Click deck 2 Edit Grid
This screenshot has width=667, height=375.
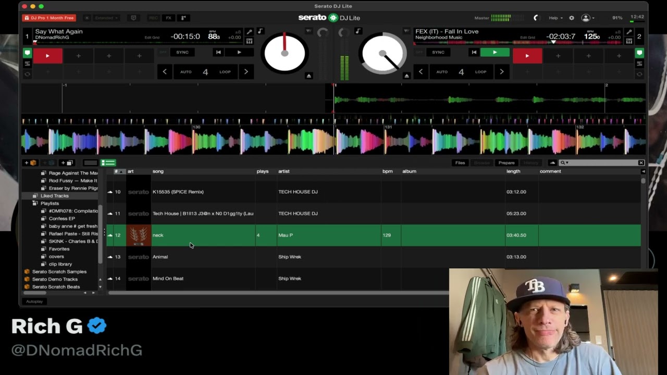[527, 37]
